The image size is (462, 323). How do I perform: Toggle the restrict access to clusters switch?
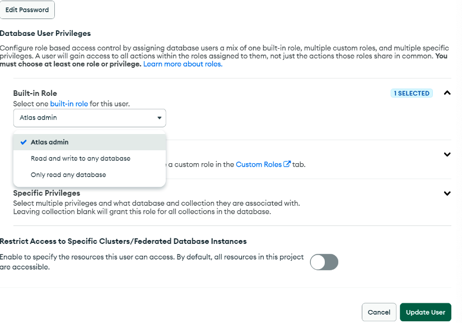tap(324, 262)
